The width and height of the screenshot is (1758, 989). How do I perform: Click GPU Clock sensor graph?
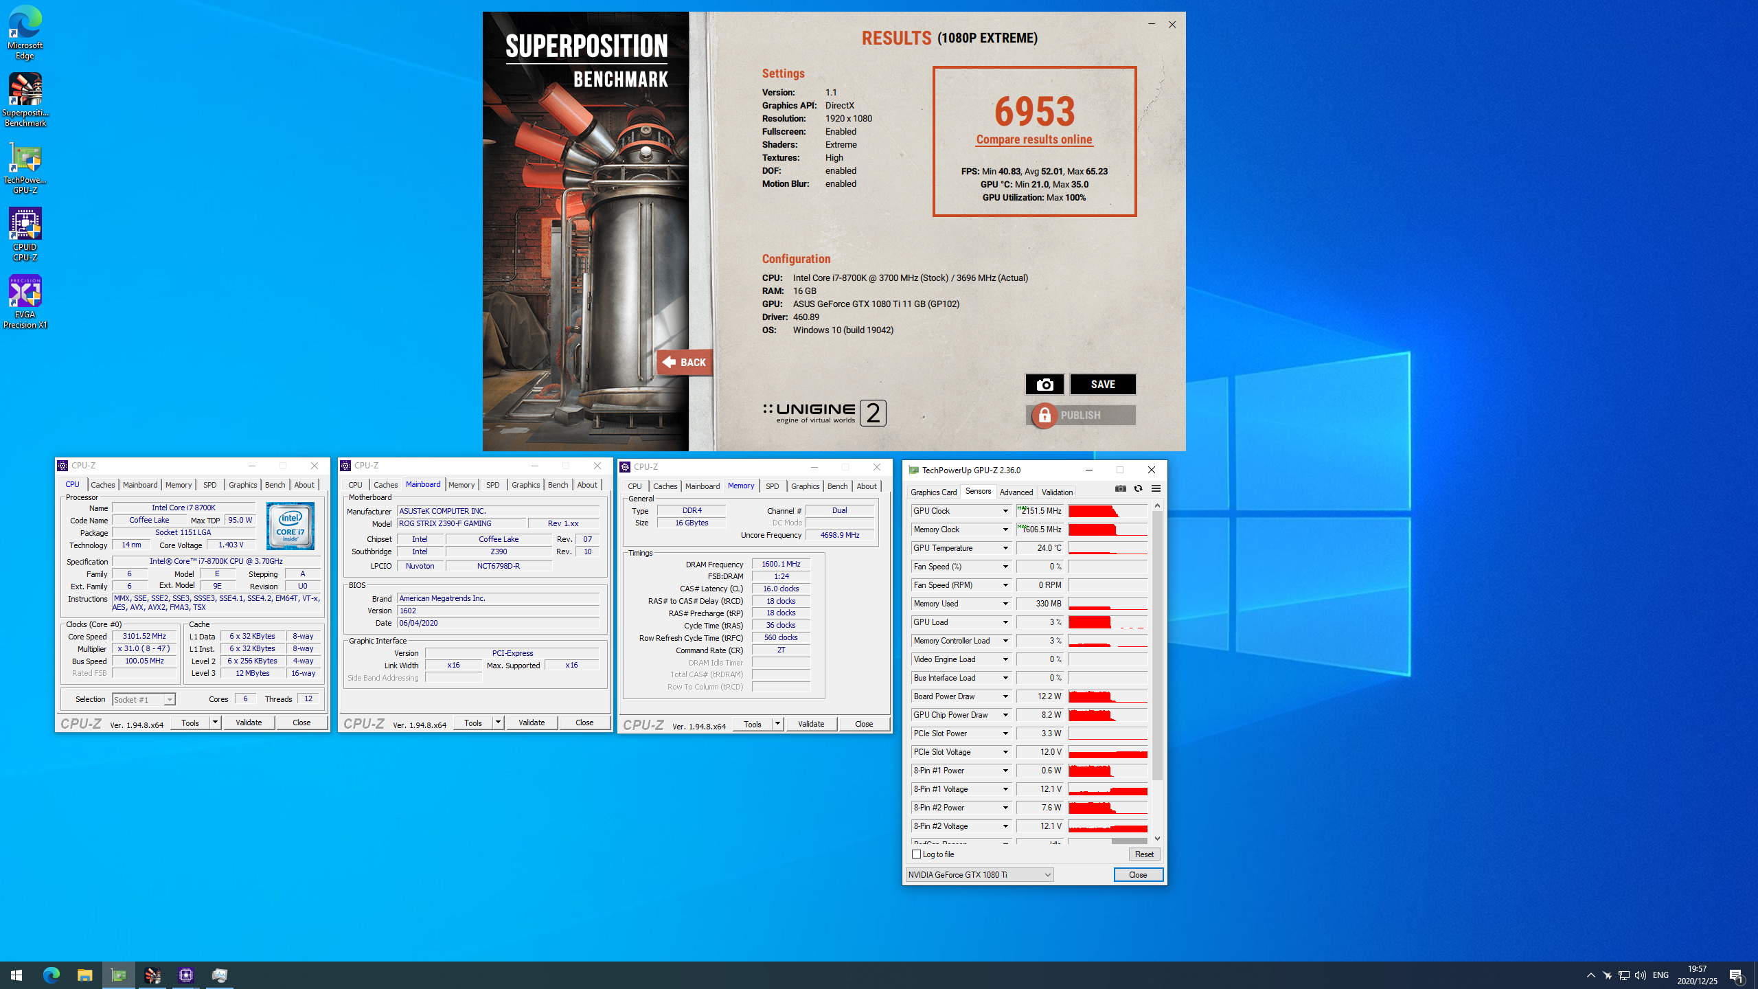[1107, 510]
